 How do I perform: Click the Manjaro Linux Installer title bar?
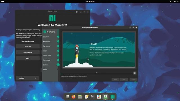[x=90, y=27]
